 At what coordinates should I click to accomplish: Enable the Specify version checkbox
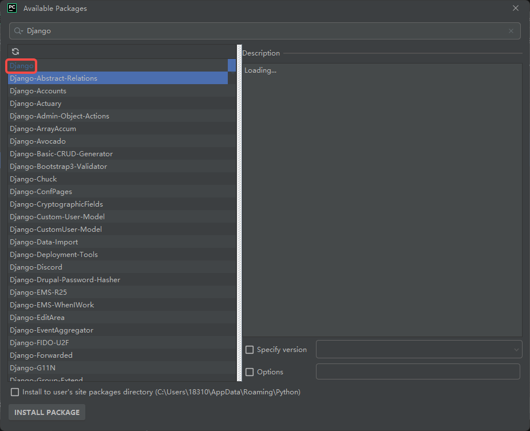coord(250,350)
